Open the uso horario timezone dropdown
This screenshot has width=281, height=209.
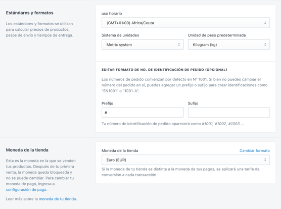pos(185,23)
